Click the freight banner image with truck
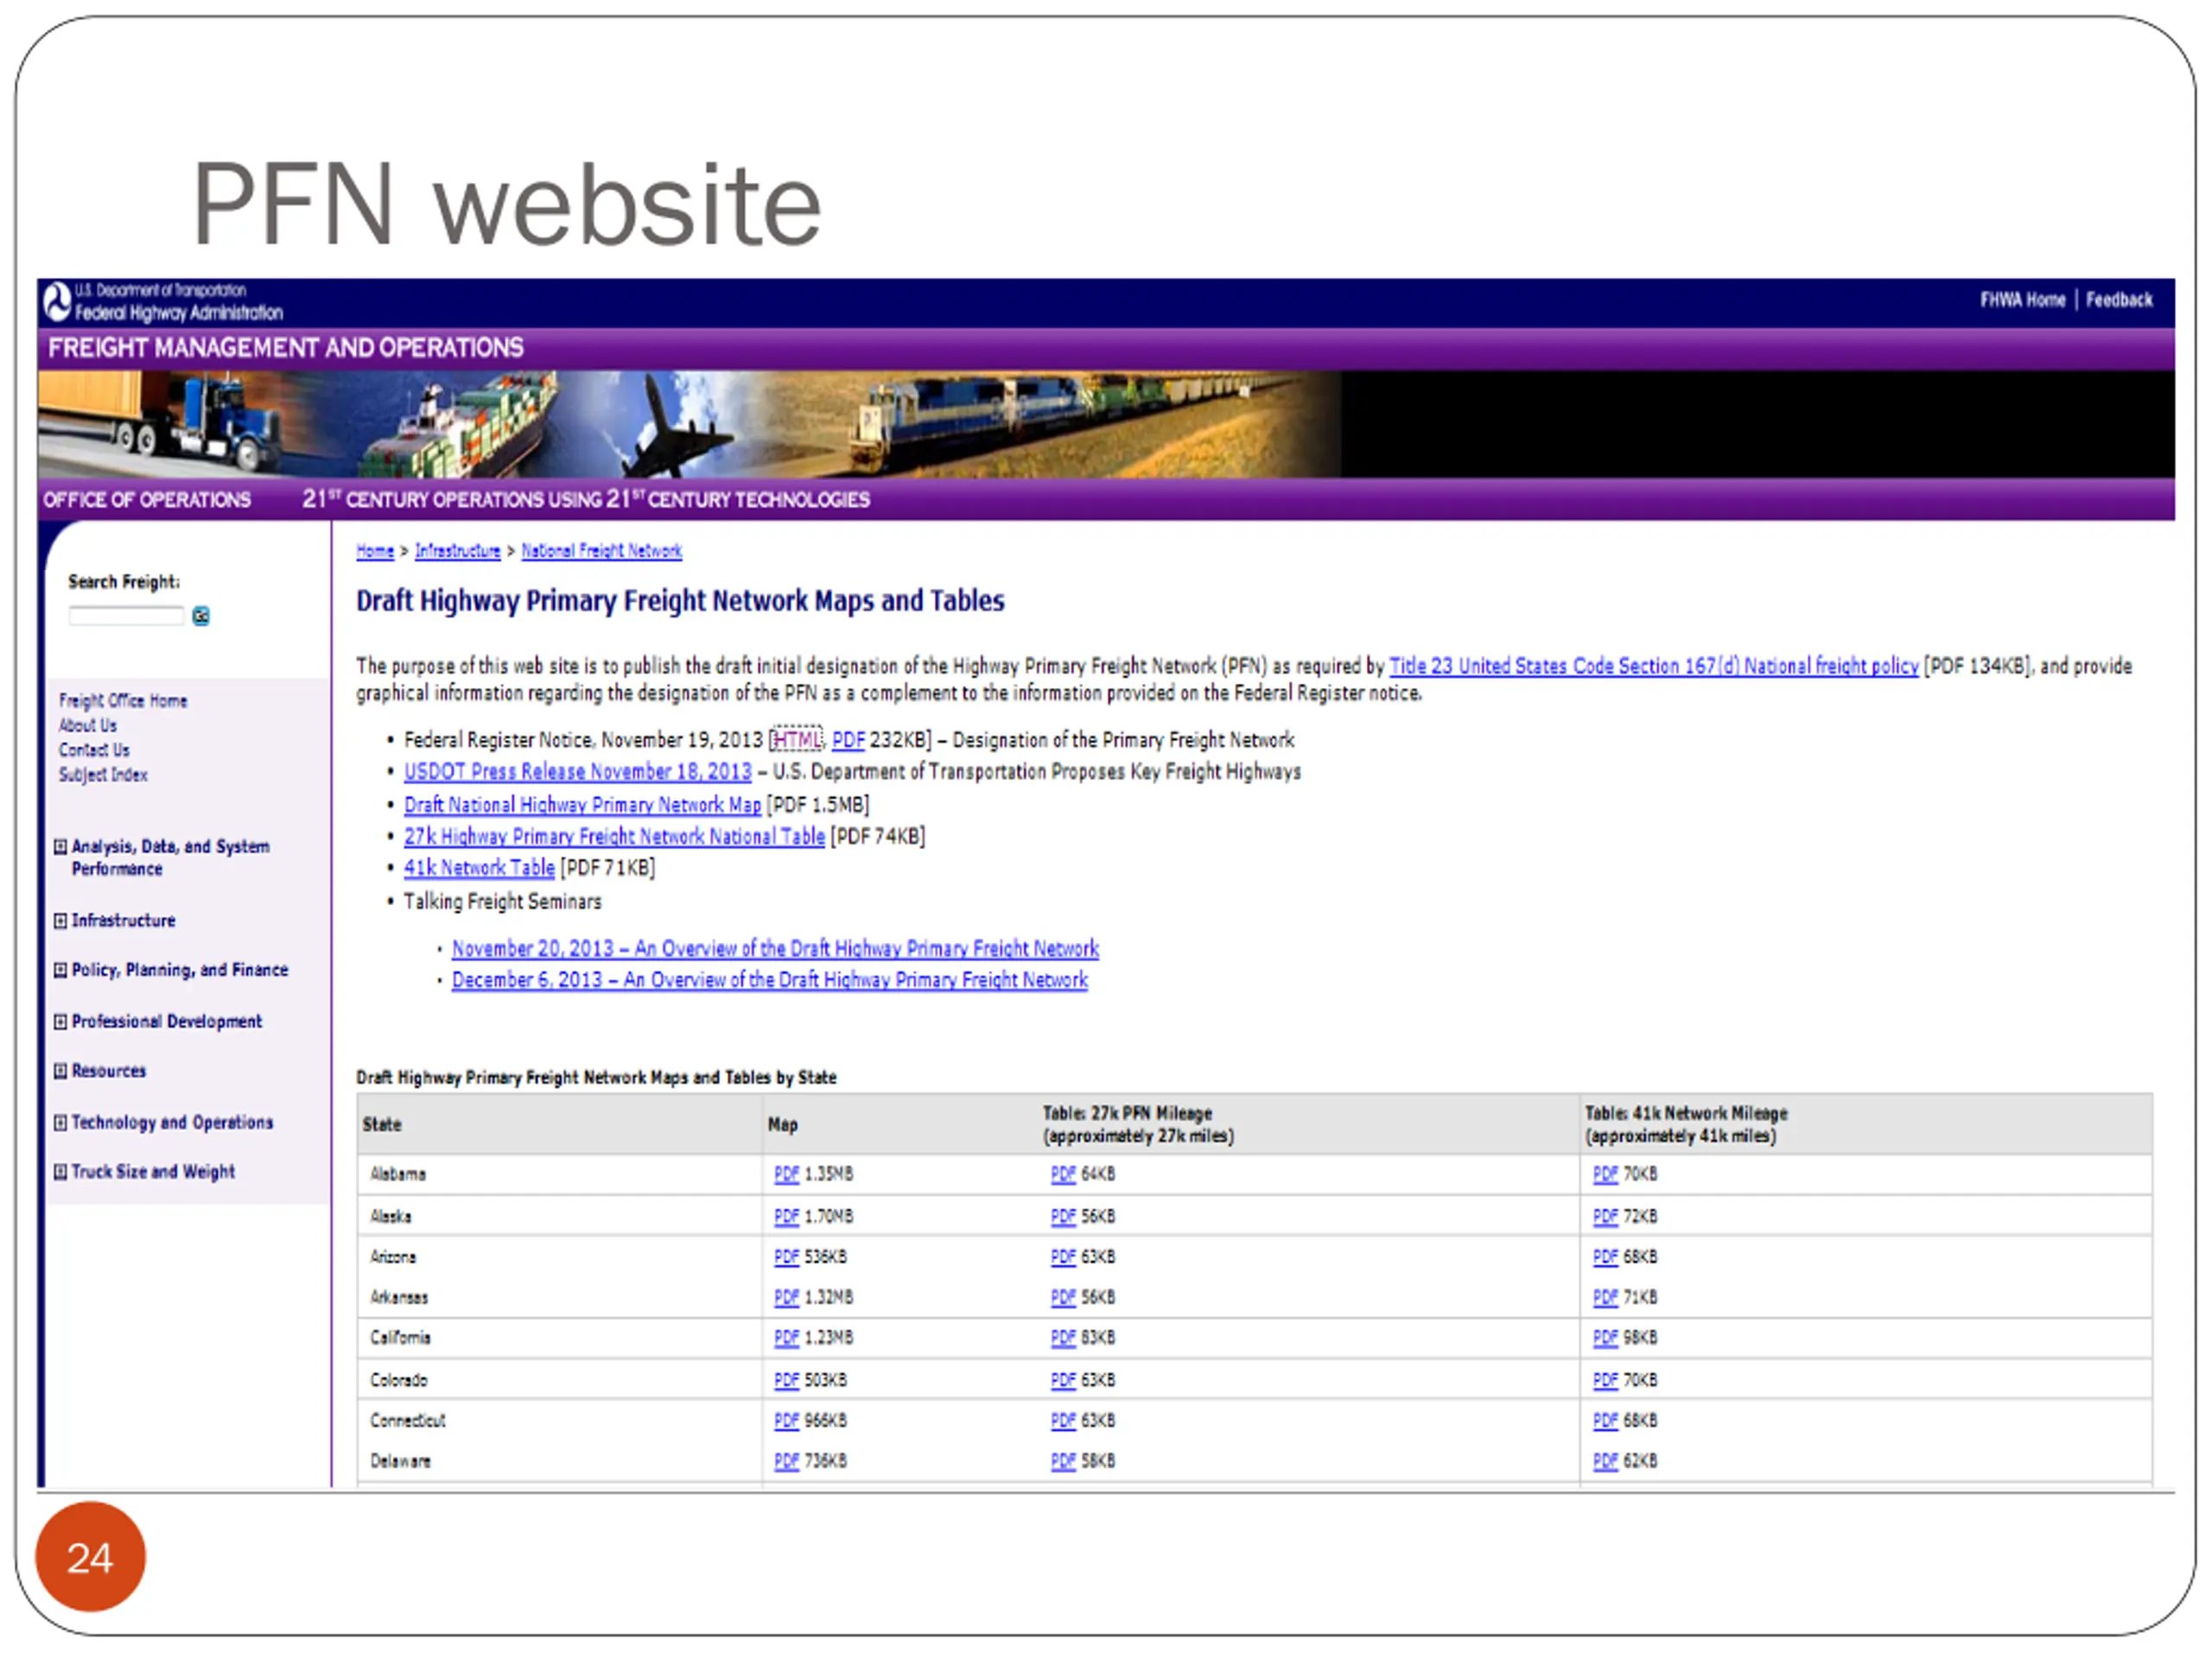2212x1658 pixels. click(690, 424)
